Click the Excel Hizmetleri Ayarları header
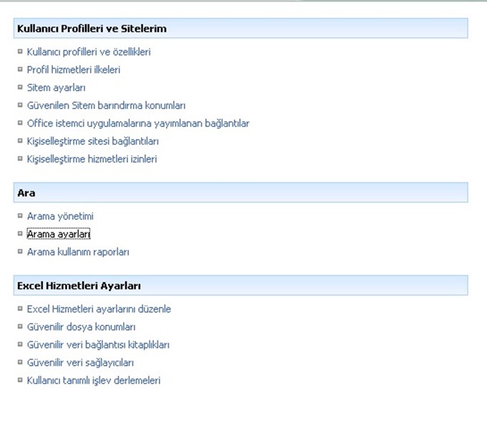The image size is (487, 425). [78, 286]
